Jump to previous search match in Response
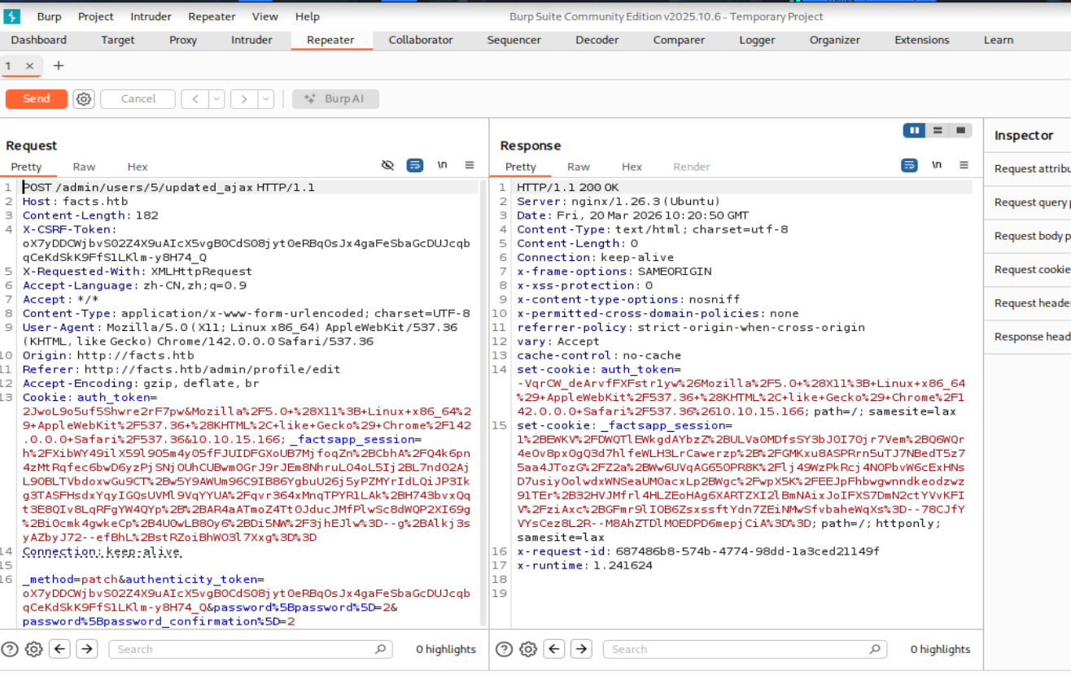Viewport: 1071px width, 675px height. point(554,649)
